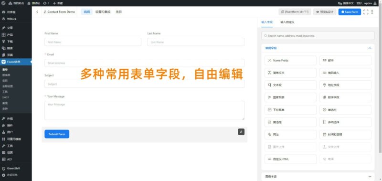Select the 输入字段 input fields tab
The width and height of the screenshot is (382, 181).
(267, 22)
